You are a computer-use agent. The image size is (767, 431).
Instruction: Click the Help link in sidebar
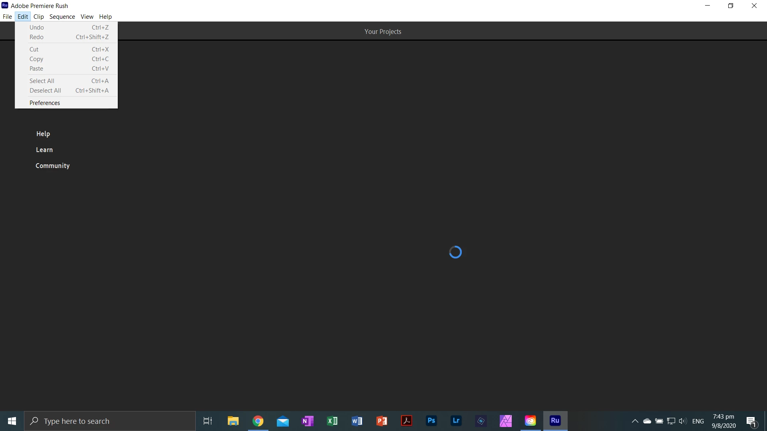(43, 134)
